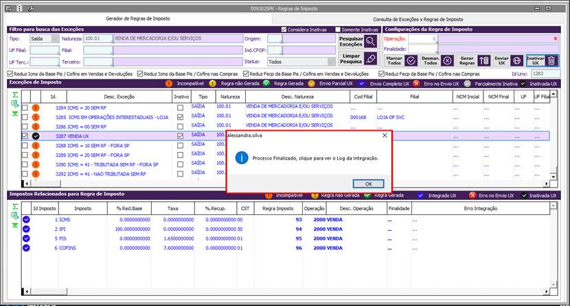Check the Inativo box for row 3284
Viewport: 570px width, 306px height.
180,107
